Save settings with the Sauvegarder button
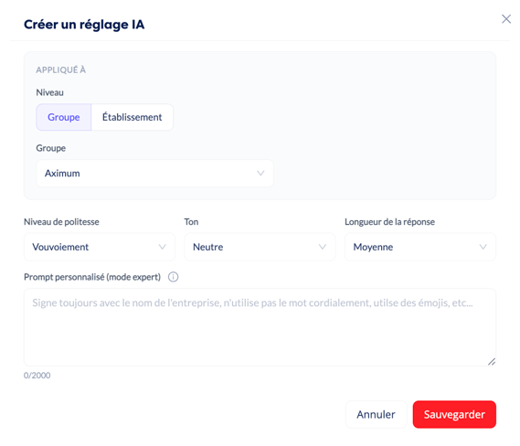This screenshot has height=446, width=520. [x=454, y=415]
